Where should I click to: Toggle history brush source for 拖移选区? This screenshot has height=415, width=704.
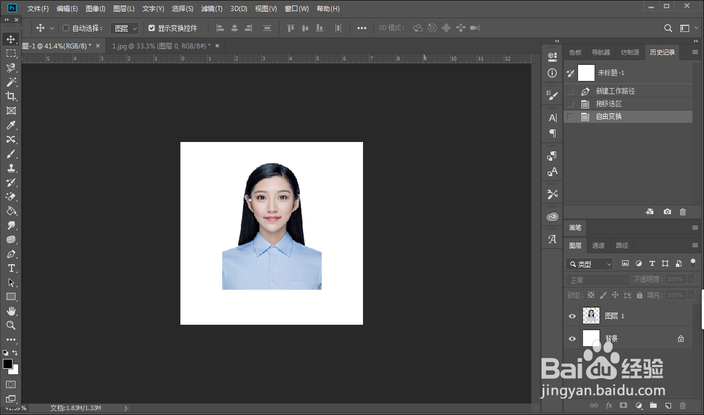(570, 103)
